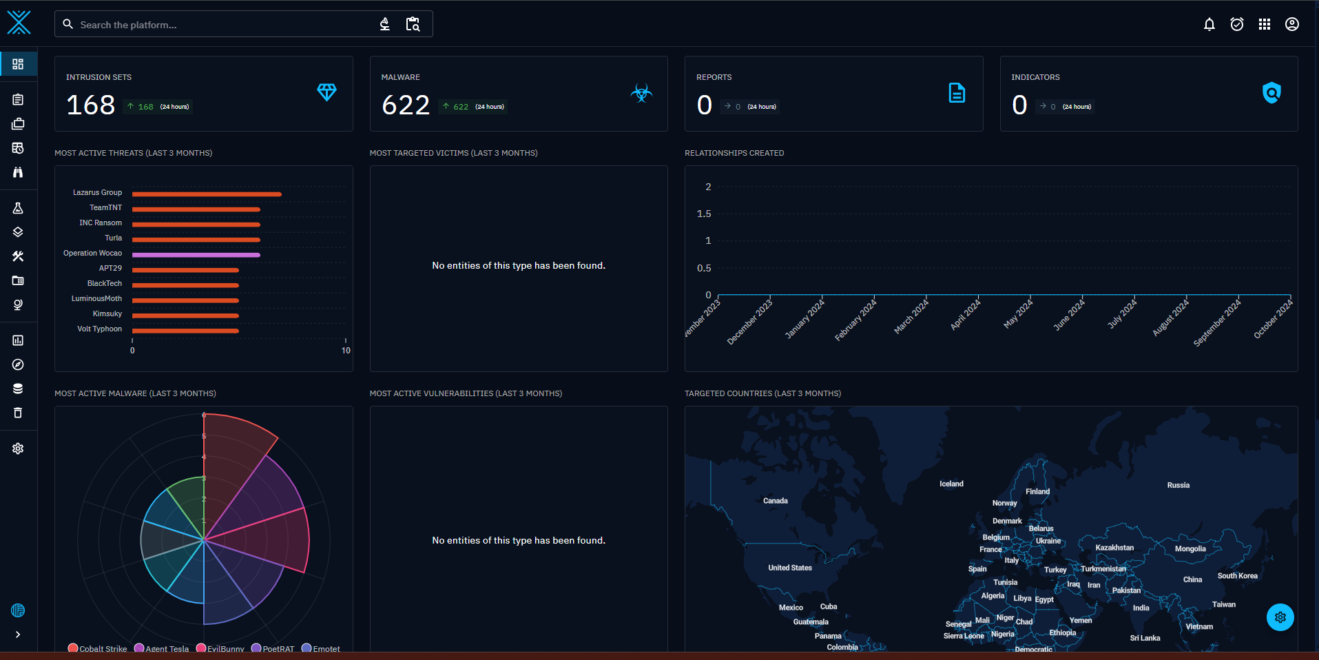This screenshot has height=660, width=1319.
Task: Click the Indicators count 0
Action: [x=1019, y=105]
